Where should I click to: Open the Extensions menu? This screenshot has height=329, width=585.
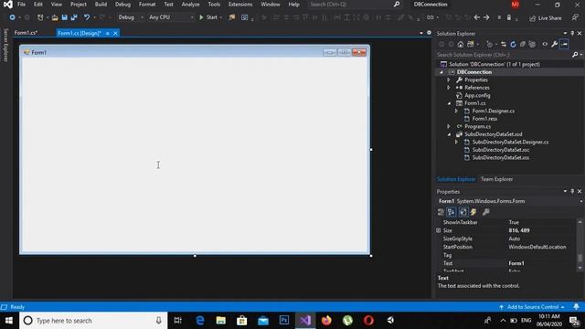click(240, 5)
